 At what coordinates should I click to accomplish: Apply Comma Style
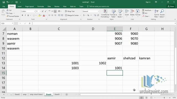[91, 15]
